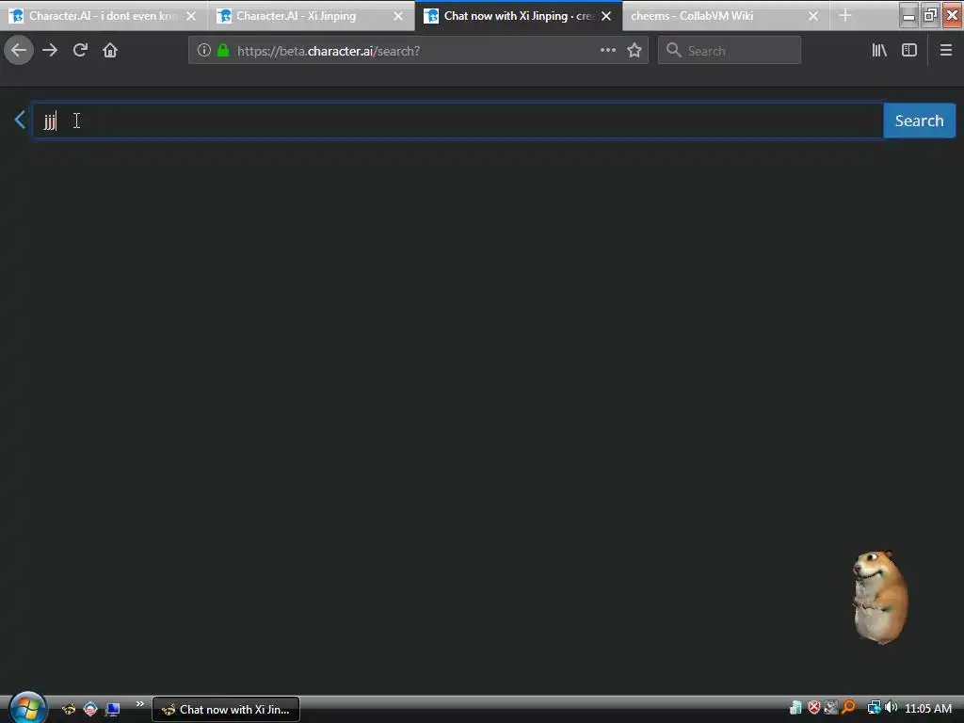
Task: Show site information icon in address bar
Action: [204, 51]
